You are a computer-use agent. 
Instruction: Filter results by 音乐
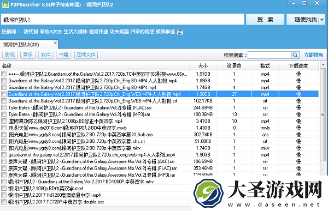(28, 55)
